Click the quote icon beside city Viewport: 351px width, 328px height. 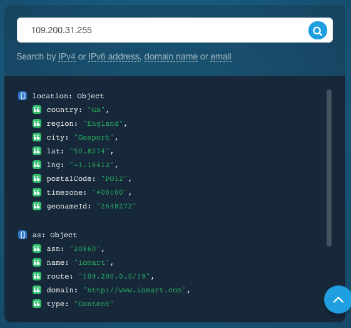coord(37,137)
